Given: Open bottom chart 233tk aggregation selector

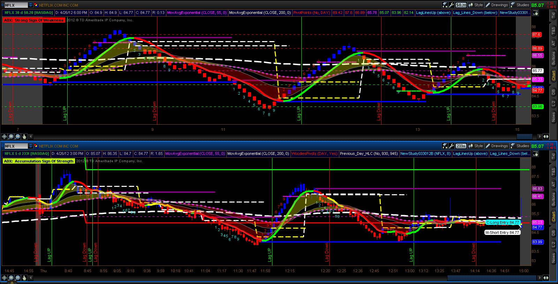Looking at the screenshot, I should click(x=461, y=146).
